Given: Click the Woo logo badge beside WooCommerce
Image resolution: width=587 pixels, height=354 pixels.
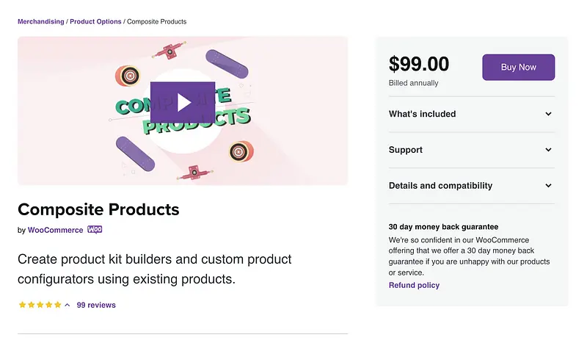Looking at the screenshot, I should point(95,230).
